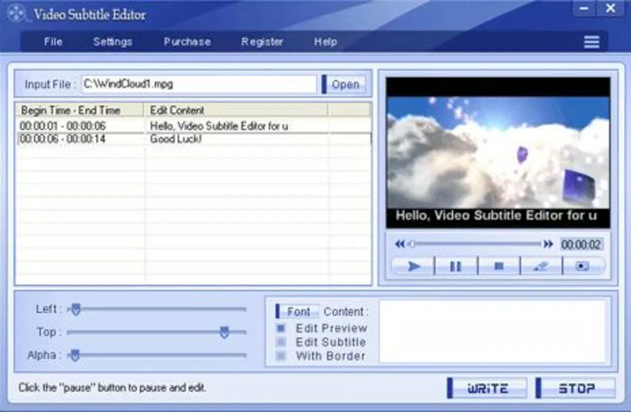Image resolution: width=631 pixels, height=412 pixels.
Task: Click the Content text area
Action: 493,332
